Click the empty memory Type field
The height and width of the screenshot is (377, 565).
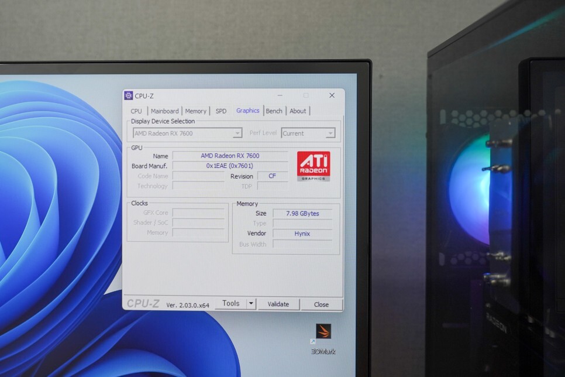point(302,224)
